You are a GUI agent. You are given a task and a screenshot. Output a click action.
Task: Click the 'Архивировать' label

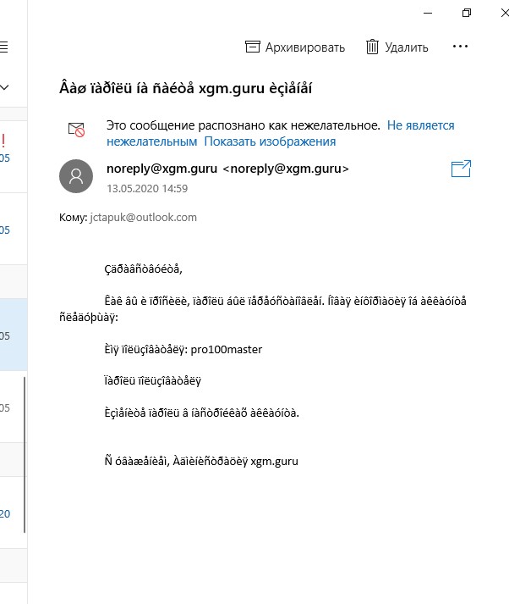pos(305,47)
